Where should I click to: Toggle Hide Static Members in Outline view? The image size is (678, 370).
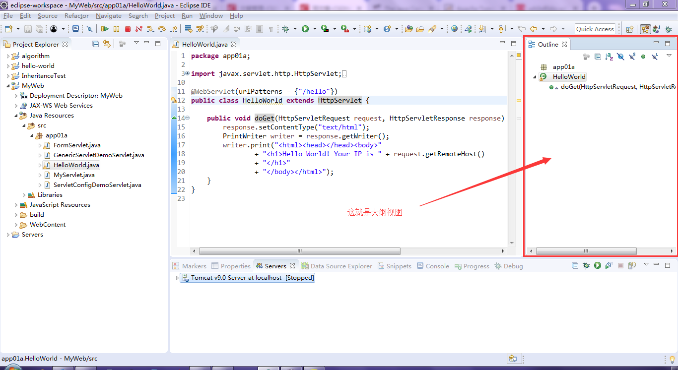[x=632, y=57]
